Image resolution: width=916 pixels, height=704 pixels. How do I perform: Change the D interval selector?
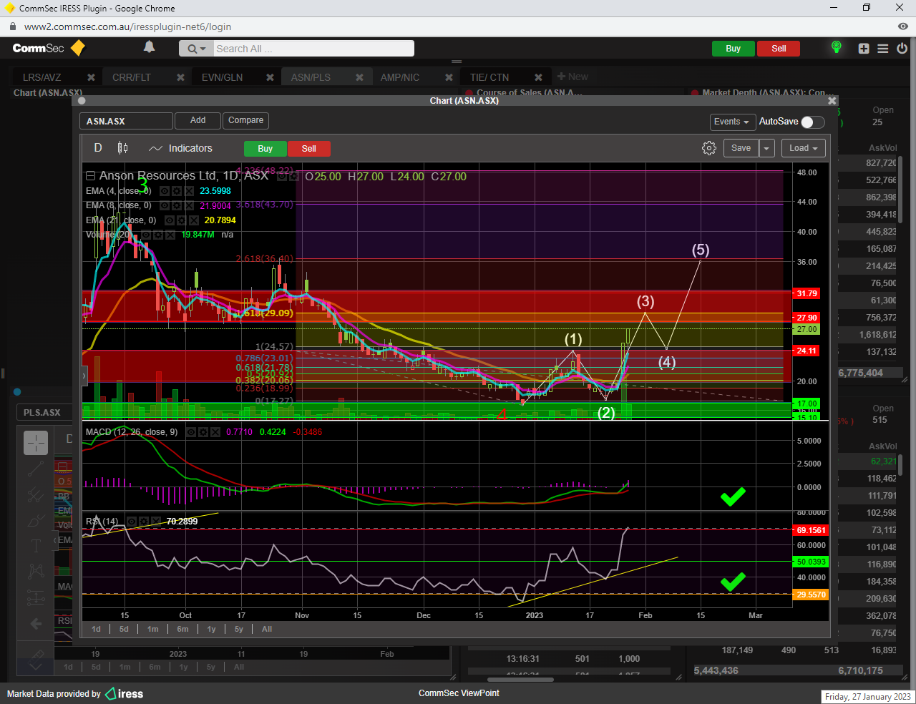coord(98,148)
